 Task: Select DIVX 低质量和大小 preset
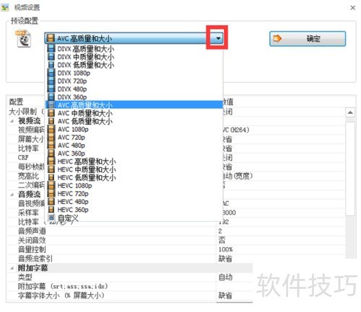point(134,65)
